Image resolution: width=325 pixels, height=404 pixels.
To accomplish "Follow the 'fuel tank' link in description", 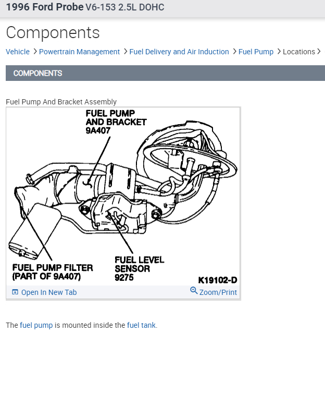I will 142,325.
